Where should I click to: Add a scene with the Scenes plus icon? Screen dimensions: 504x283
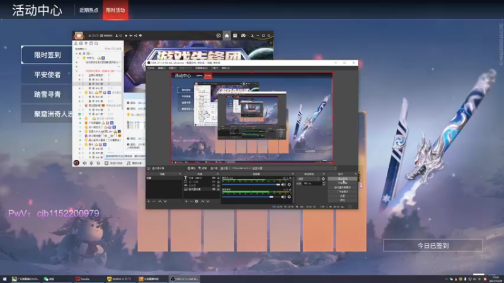[x=149, y=201]
